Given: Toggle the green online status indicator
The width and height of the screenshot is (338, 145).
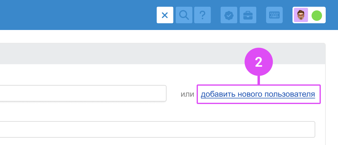Looking at the screenshot, I should click(x=316, y=15).
